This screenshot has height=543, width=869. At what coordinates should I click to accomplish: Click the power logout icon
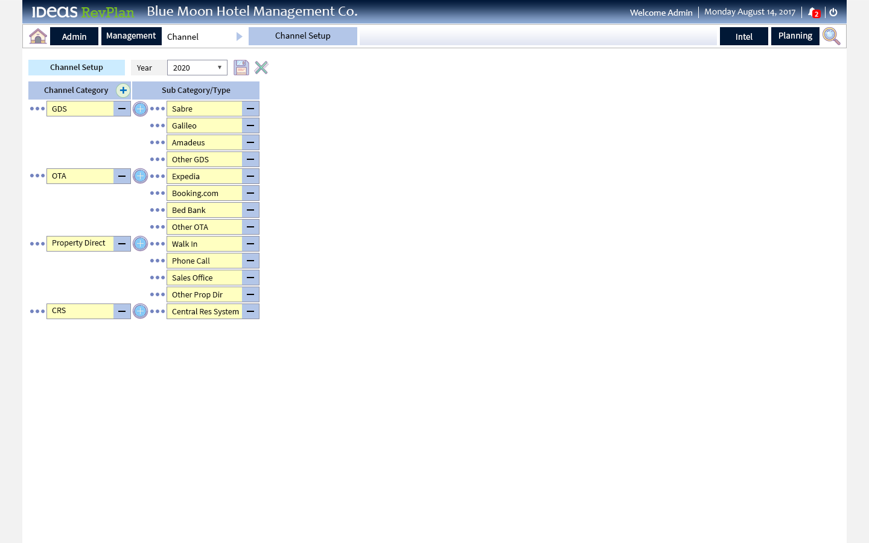(x=833, y=12)
